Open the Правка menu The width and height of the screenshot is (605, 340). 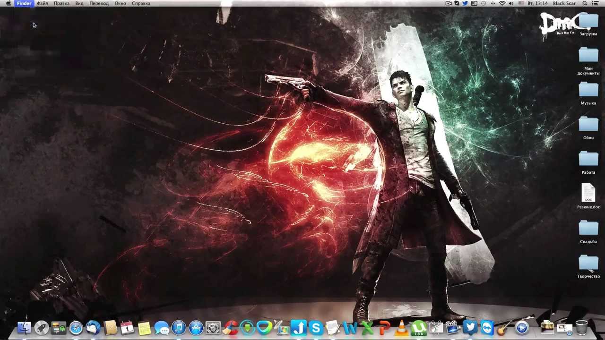tap(61, 3)
